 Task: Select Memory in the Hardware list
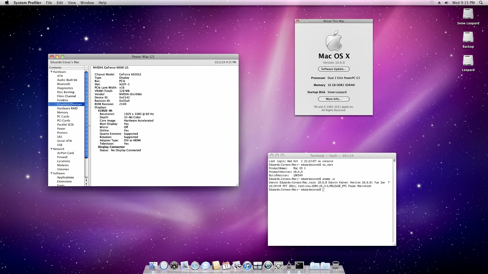pyautogui.click(x=63, y=112)
